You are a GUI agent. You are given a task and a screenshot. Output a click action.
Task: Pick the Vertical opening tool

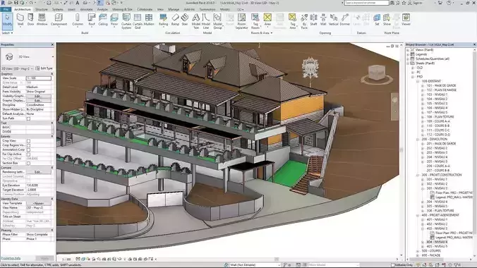point(334,20)
